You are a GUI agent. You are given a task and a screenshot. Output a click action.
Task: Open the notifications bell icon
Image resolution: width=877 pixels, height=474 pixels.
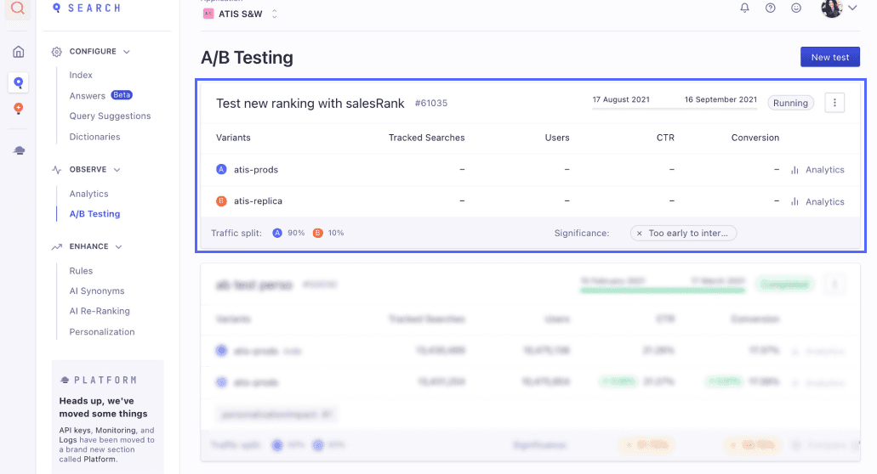[744, 8]
